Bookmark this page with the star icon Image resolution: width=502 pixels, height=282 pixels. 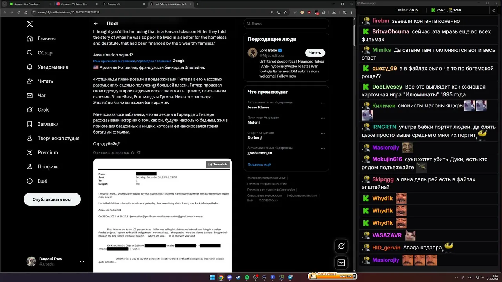click(x=286, y=12)
